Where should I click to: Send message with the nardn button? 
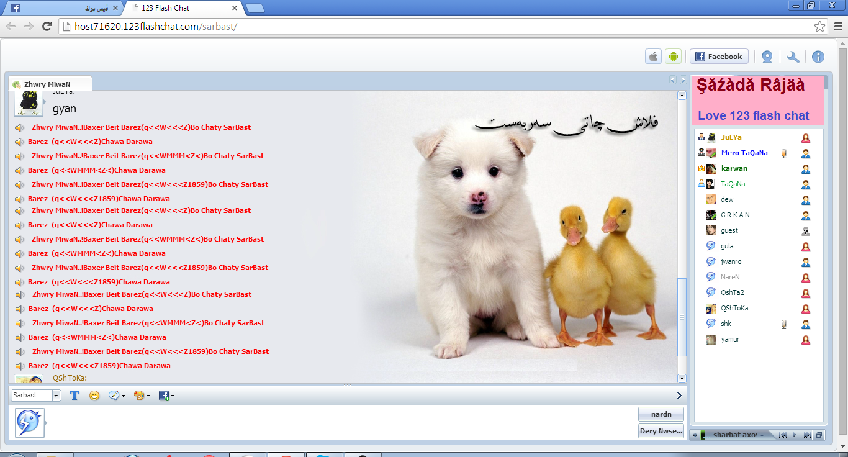point(661,414)
